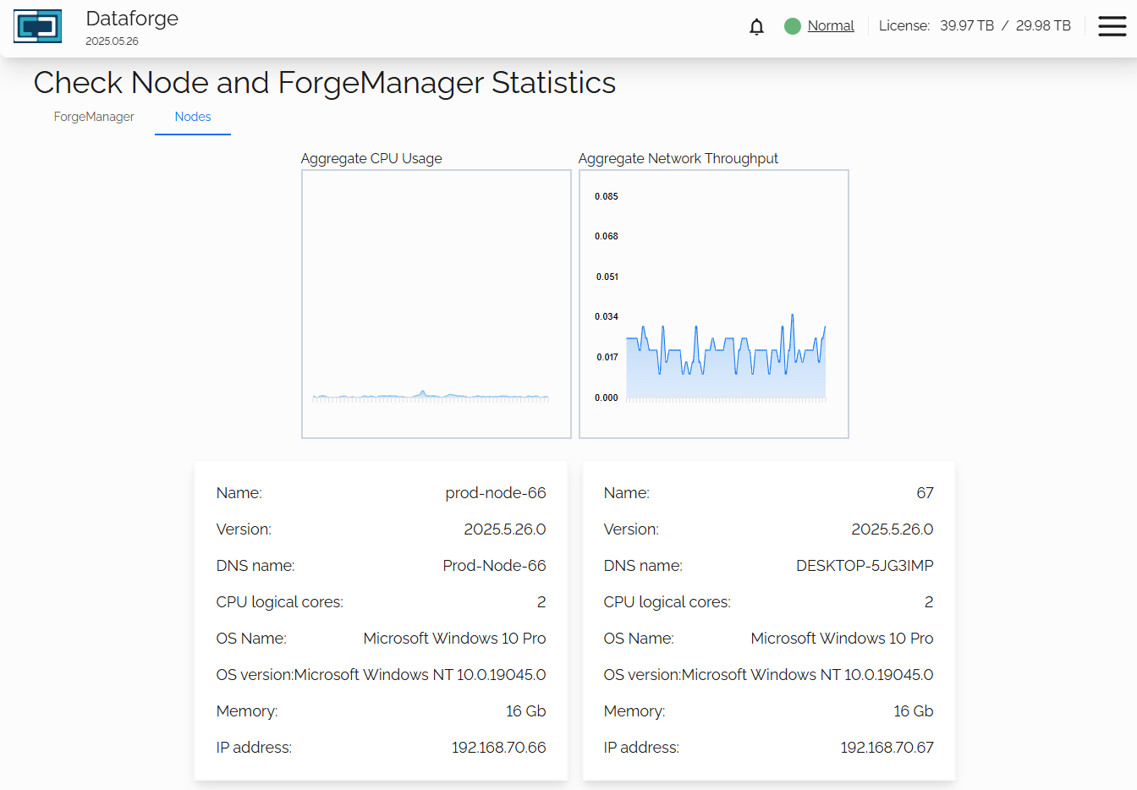Open the notifications bell
The height and width of the screenshot is (790, 1137).
tap(756, 26)
